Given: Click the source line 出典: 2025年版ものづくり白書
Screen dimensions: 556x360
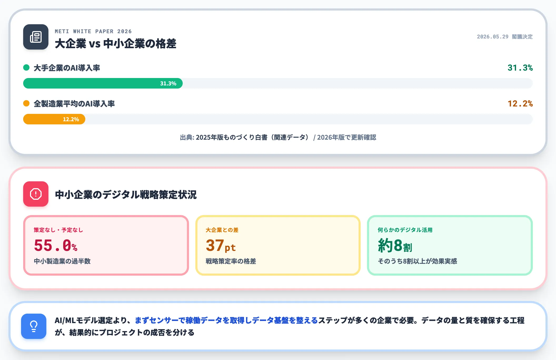Looking at the screenshot, I should [x=278, y=137].
